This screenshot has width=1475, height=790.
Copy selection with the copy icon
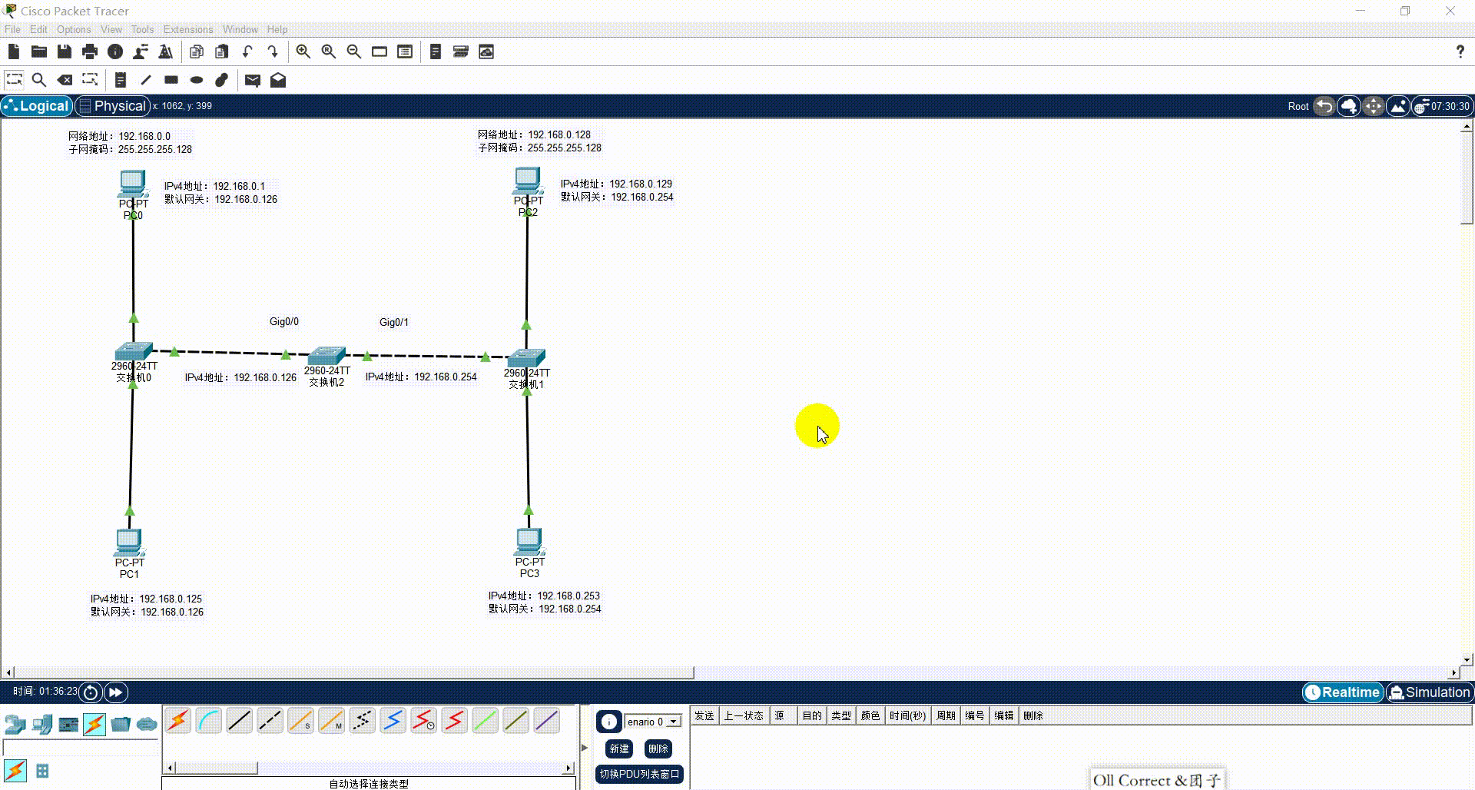click(197, 51)
